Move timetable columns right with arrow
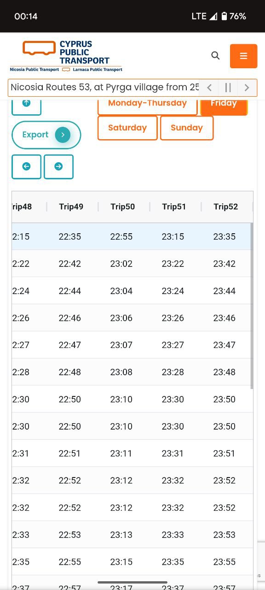 pyautogui.click(x=58, y=166)
